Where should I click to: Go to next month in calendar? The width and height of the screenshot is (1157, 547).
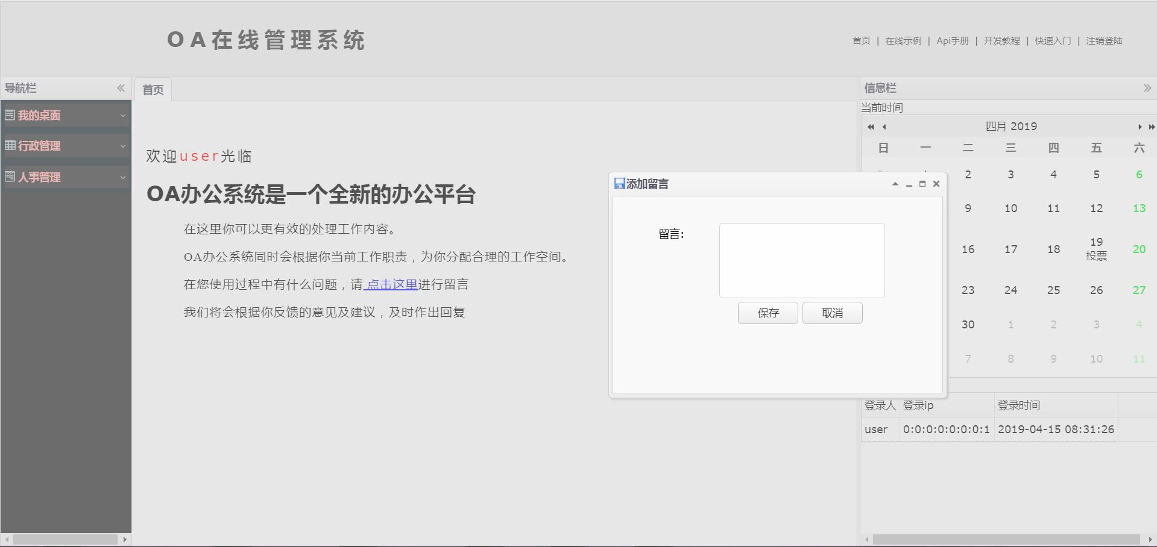click(x=1140, y=127)
